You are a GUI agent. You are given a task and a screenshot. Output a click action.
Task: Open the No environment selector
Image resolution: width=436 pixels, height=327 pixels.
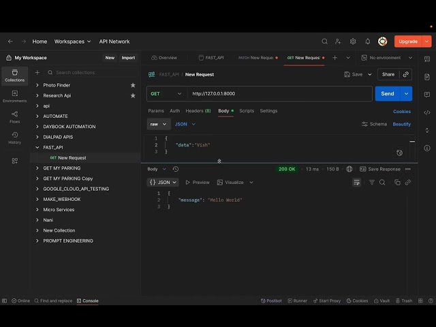point(386,58)
